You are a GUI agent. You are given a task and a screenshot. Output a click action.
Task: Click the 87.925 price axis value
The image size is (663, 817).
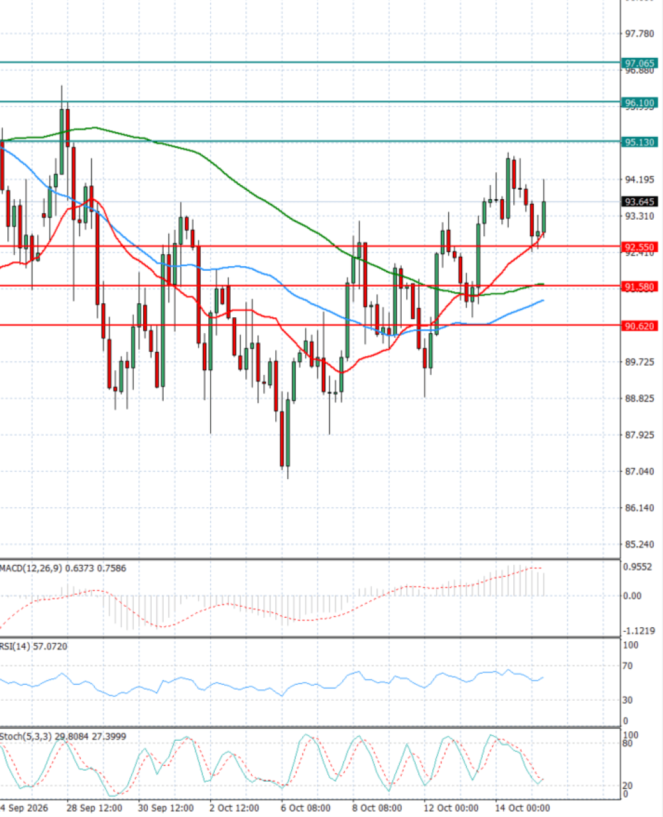pos(640,435)
